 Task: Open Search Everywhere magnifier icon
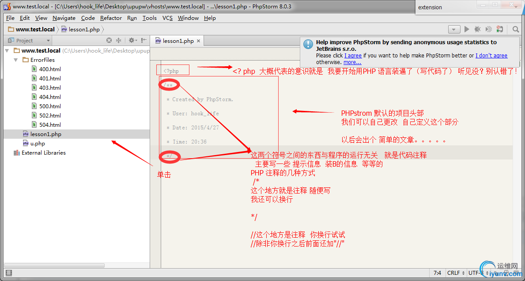coord(516,30)
